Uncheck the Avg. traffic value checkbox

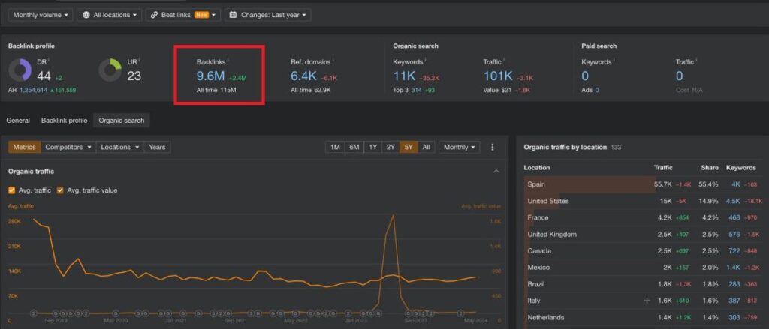61,190
